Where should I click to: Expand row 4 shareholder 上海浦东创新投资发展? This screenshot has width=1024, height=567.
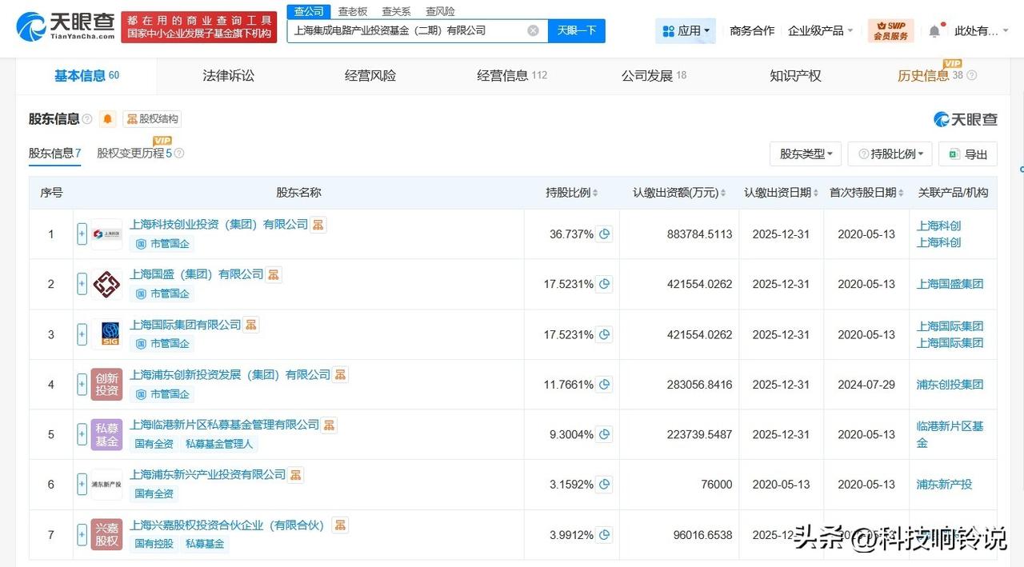coord(82,385)
